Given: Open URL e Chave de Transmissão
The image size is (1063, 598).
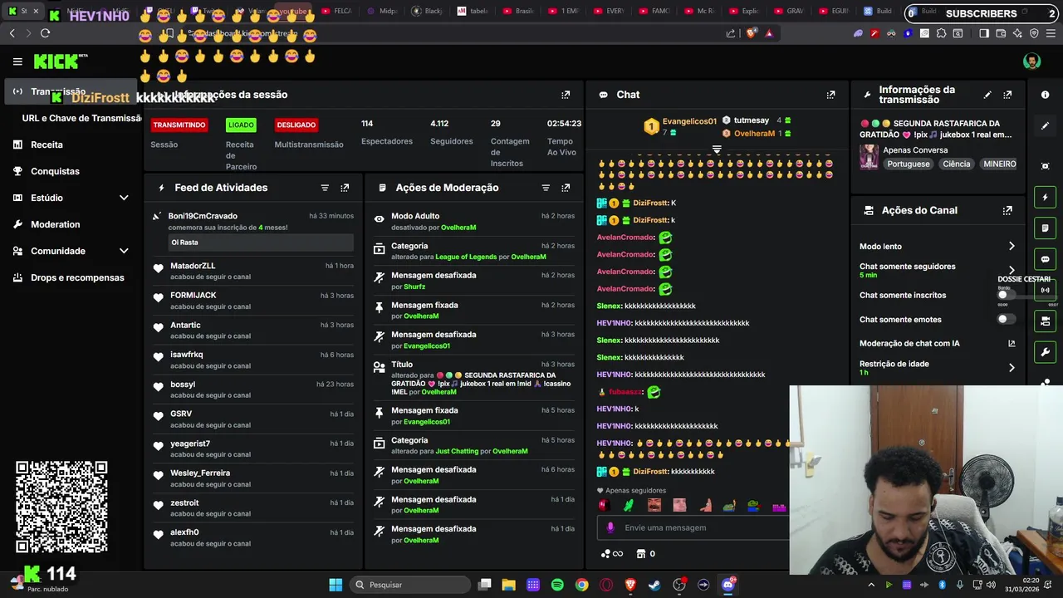Looking at the screenshot, I should coord(81,118).
